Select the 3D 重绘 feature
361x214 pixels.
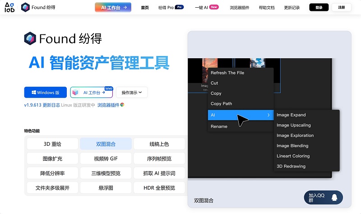[52, 144]
